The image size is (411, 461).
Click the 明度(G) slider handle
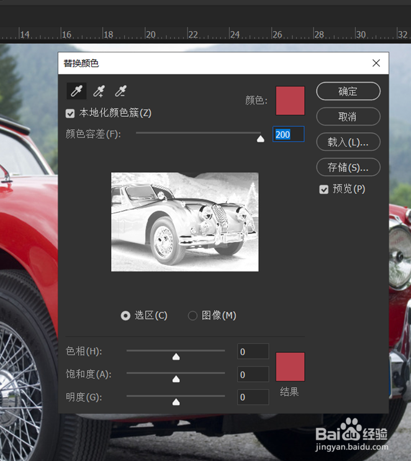(x=176, y=402)
